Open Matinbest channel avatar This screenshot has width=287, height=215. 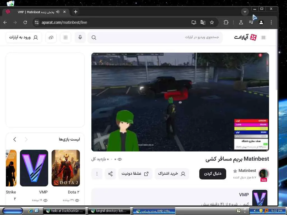pyautogui.click(x=263, y=174)
